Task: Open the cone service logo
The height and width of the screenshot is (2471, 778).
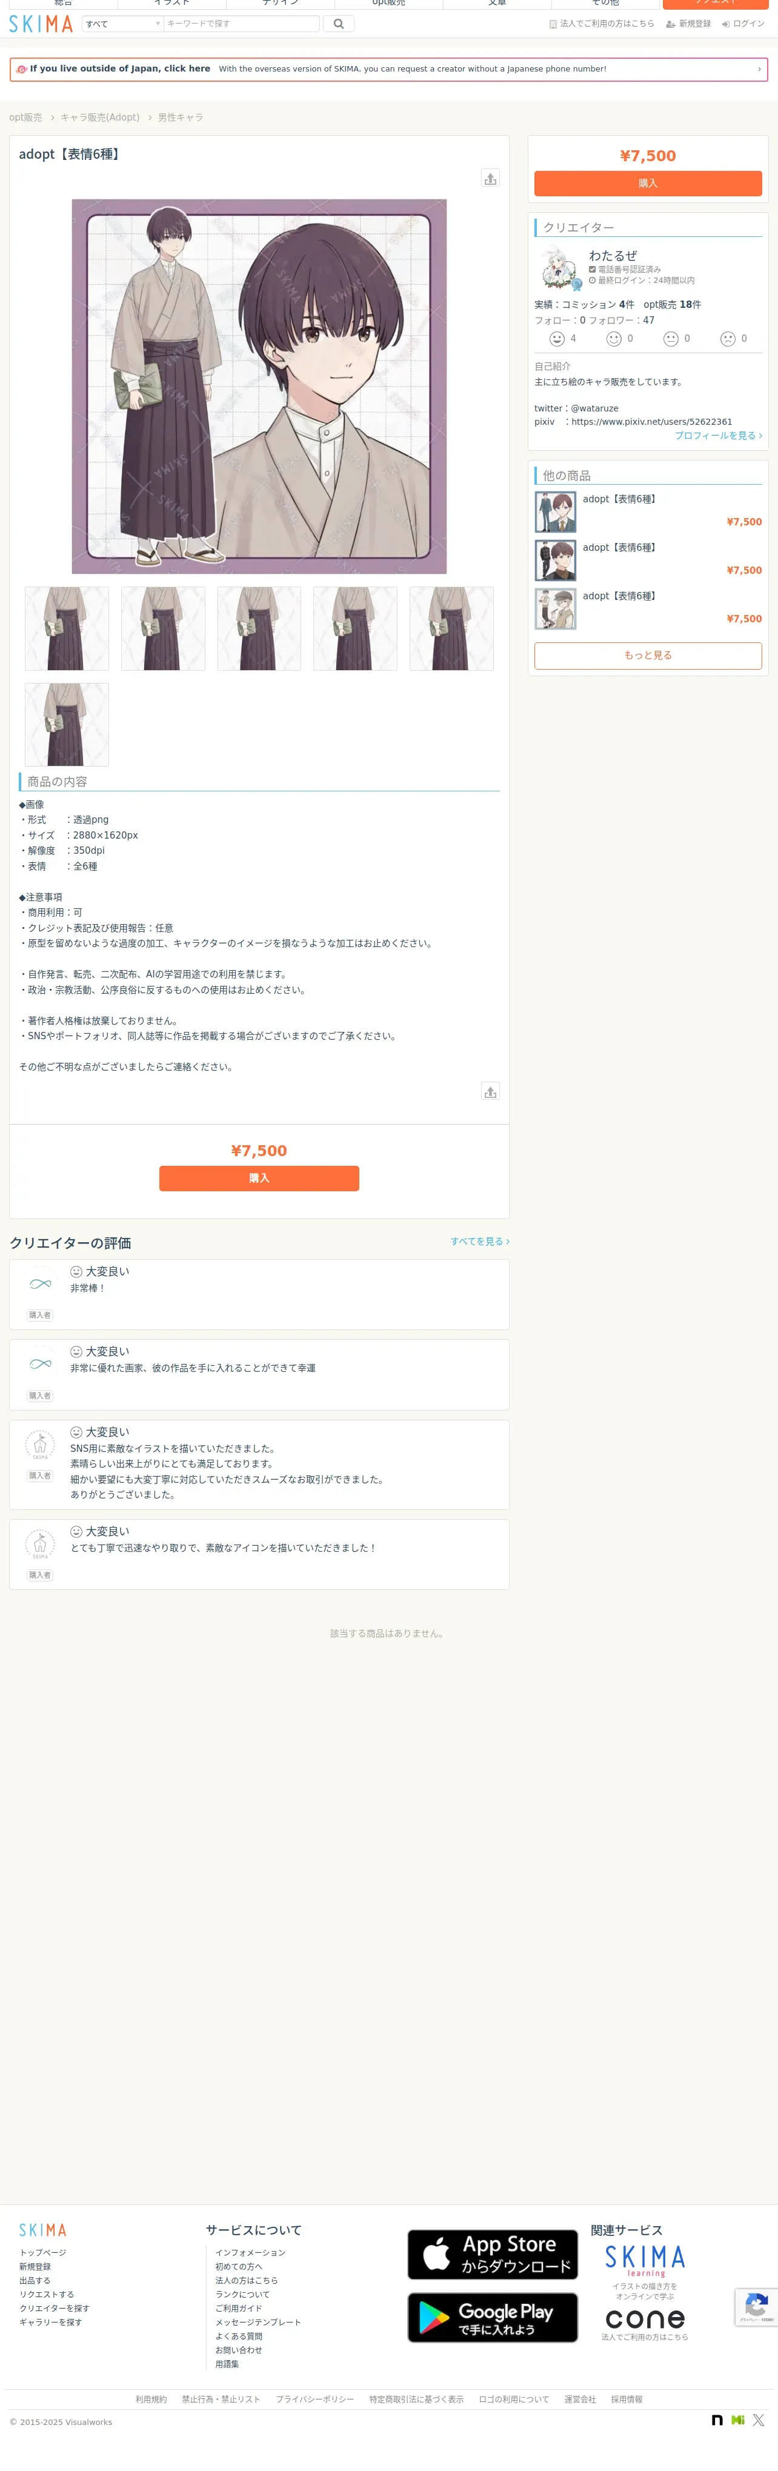Action: point(645,2318)
